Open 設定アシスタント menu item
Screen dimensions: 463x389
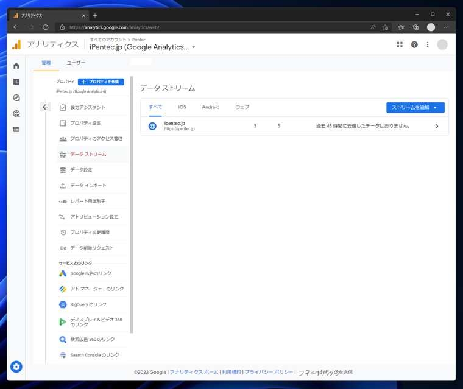93,107
